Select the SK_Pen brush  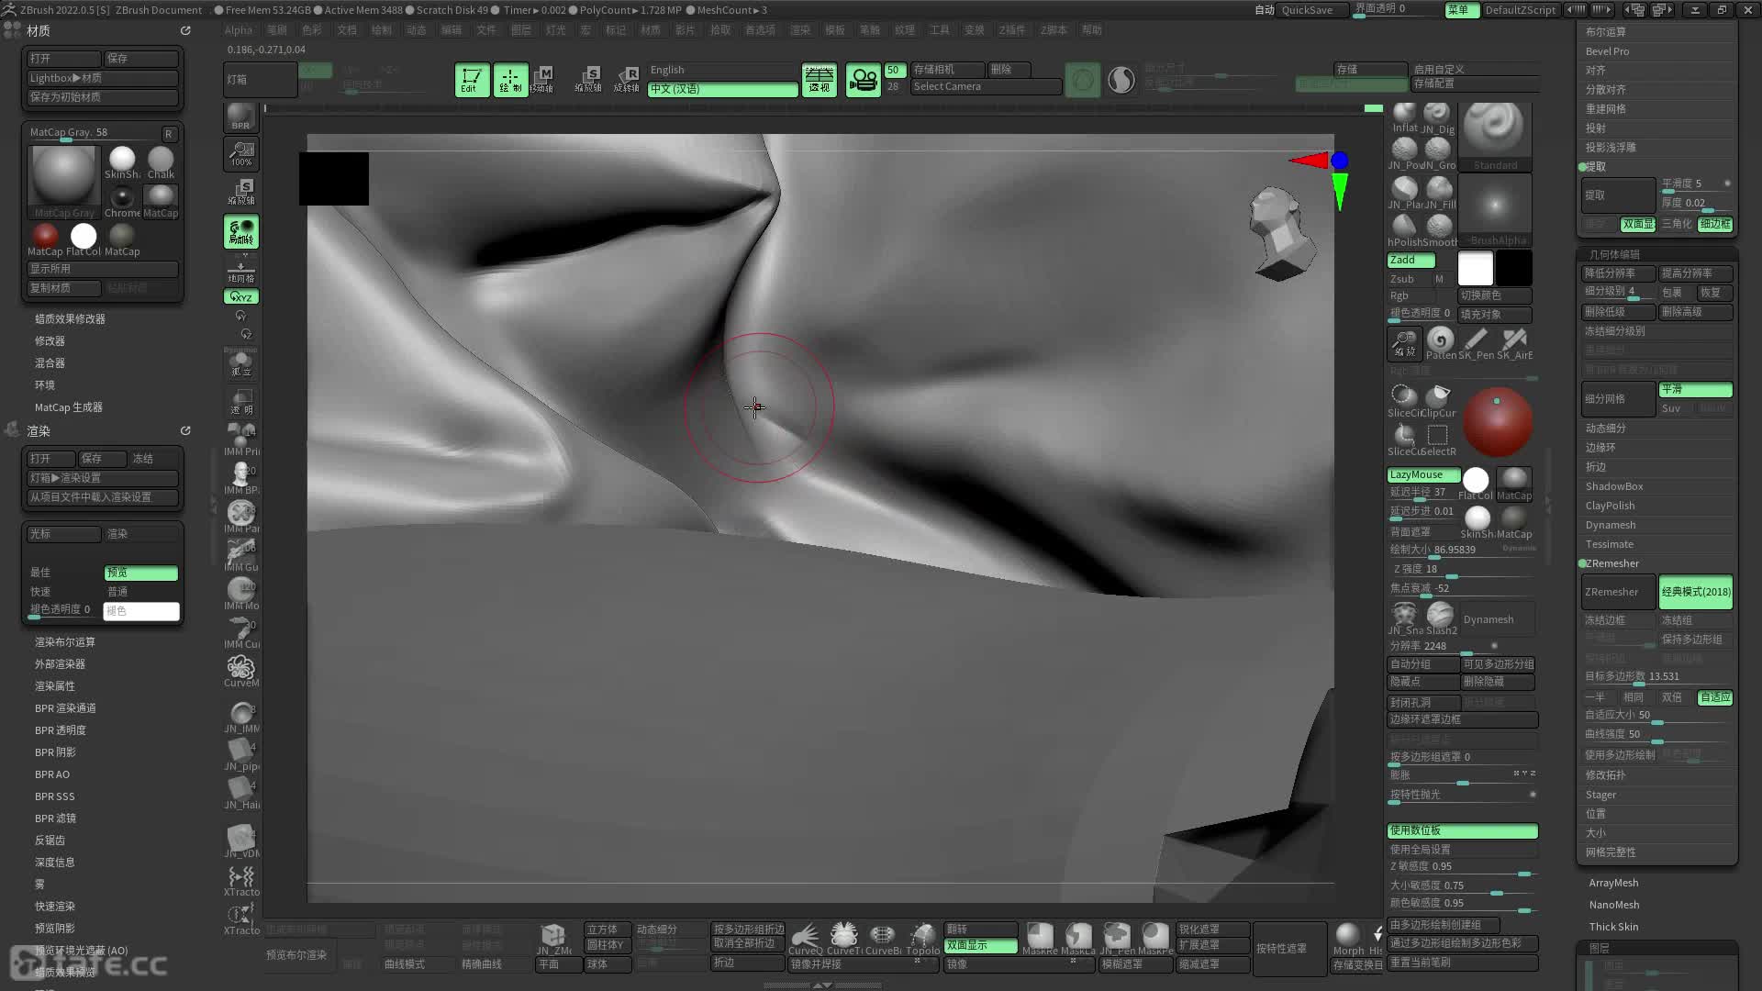click(x=1477, y=343)
